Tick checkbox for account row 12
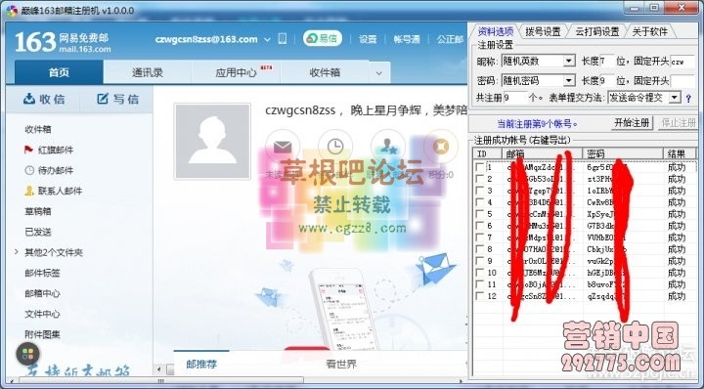This screenshot has width=704, height=389. point(480,296)
